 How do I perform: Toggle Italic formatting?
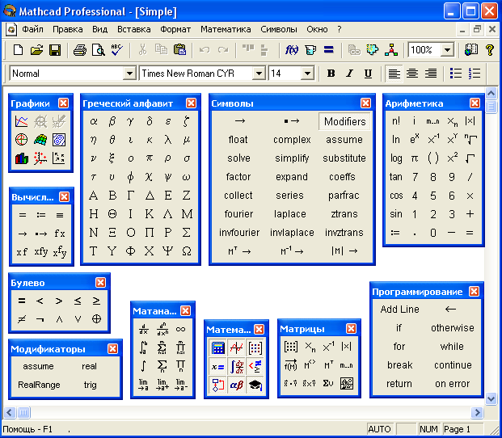click(349, 74)
